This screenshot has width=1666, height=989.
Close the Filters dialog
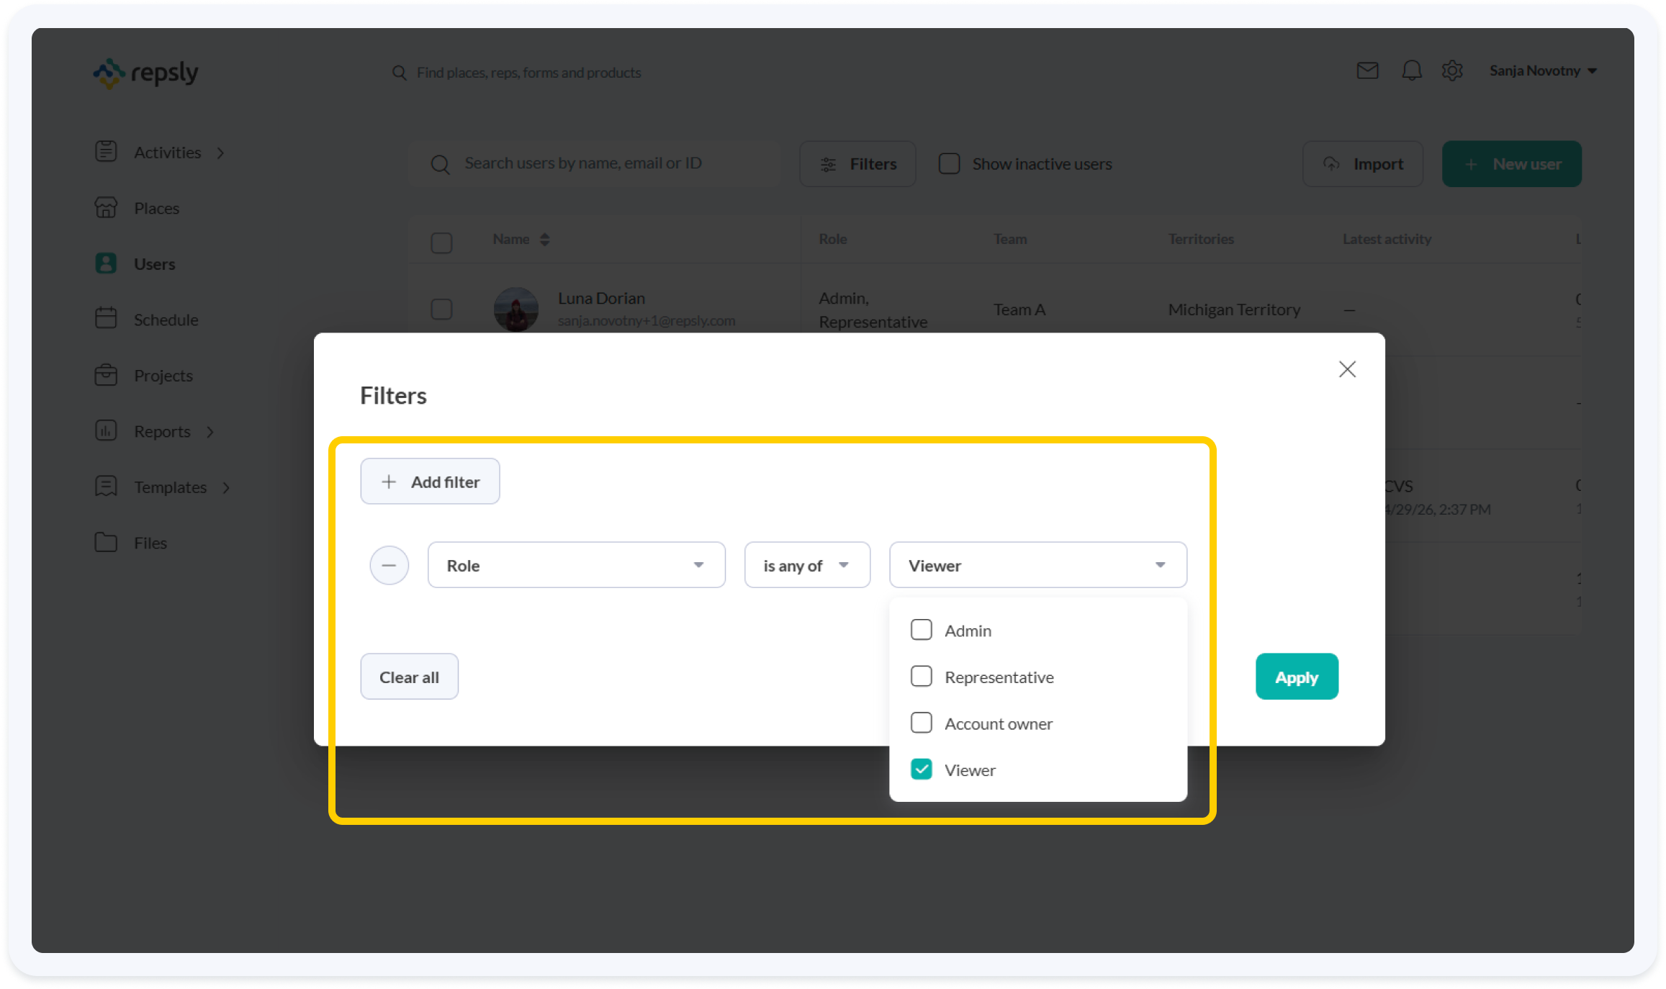coord(1347,369)
